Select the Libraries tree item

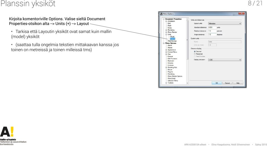pos(170,63)
